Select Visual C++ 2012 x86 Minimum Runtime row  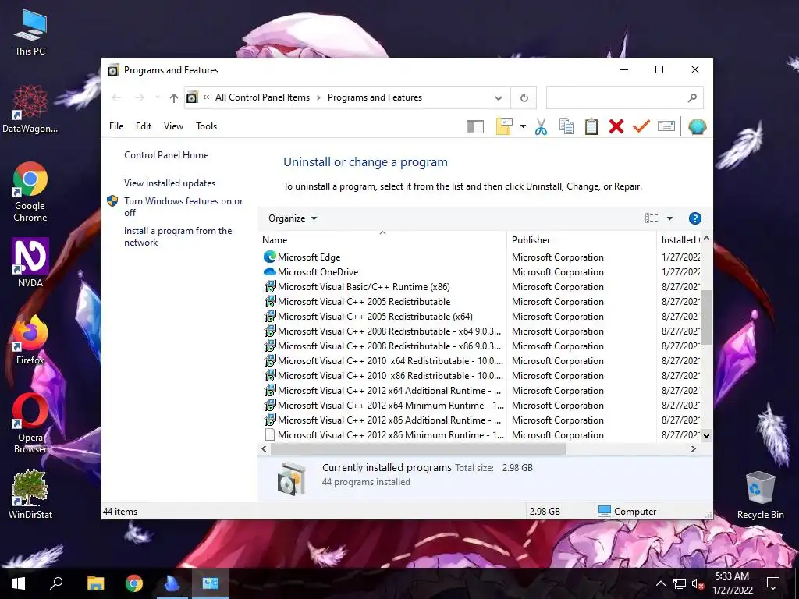pyautogui.click(x=390, y=435)
